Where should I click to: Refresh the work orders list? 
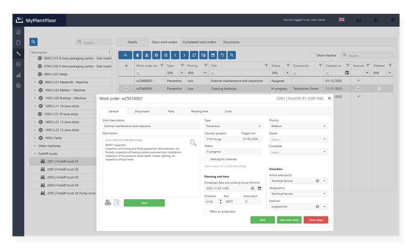tap(194, 55)
